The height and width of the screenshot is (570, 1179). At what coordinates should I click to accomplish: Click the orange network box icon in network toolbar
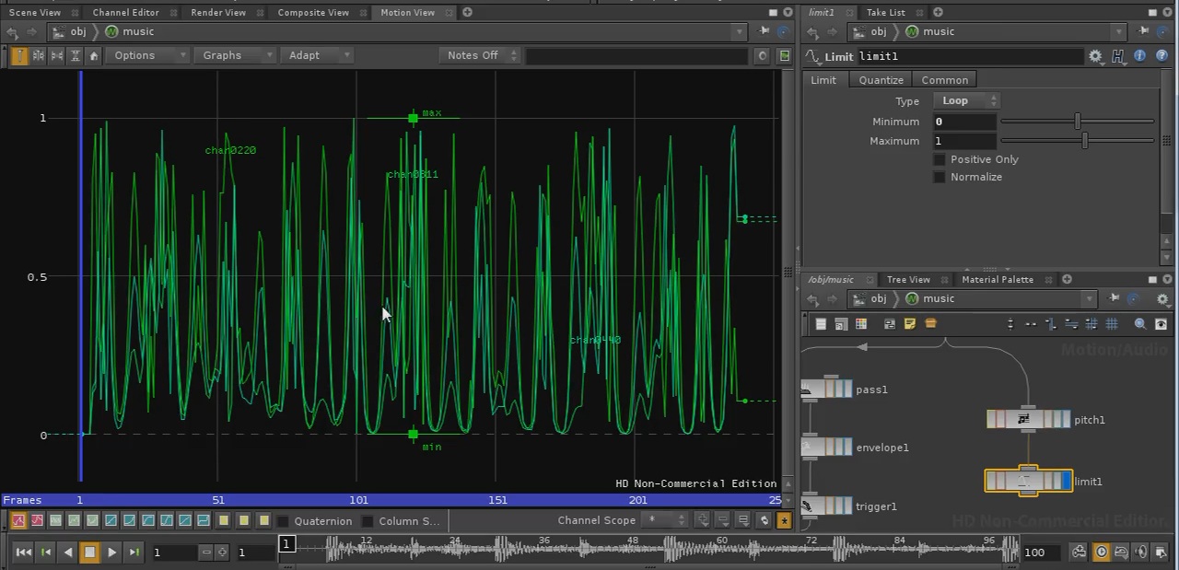[x=930, y=324]
